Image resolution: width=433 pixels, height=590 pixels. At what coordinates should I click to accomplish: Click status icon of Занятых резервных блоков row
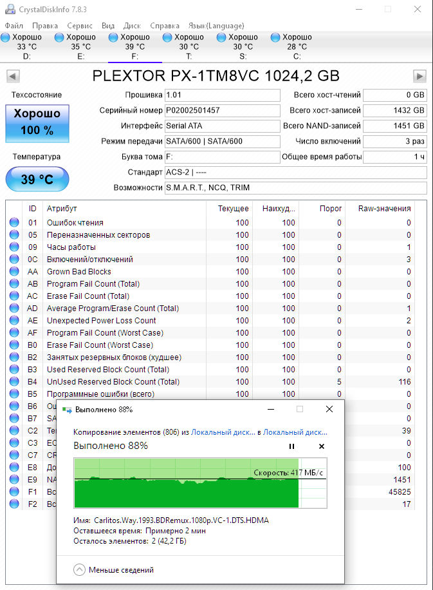[x=14, y=357]
